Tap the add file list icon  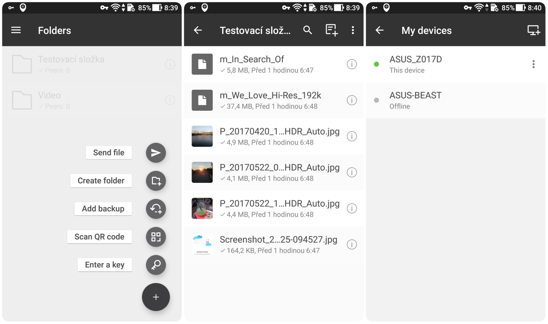pyautogui.click(x=331, y=30)
